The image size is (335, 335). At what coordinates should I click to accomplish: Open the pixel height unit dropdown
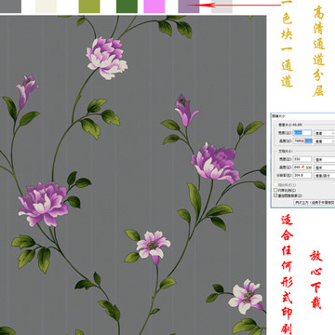coord(325,141)
